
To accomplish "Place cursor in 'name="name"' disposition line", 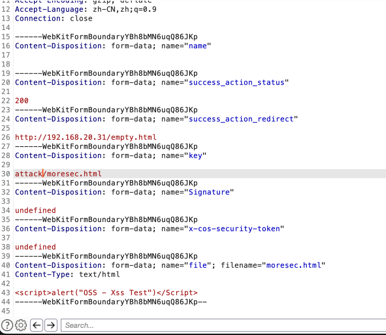I will coord(113,46).
